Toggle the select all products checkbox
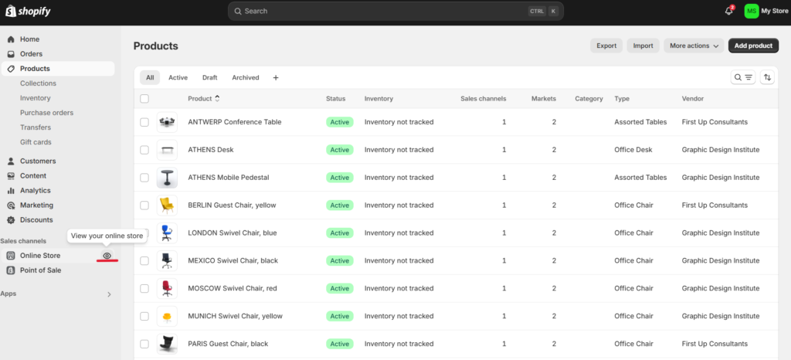The height and width of the screenshot is (360, 791). point(144,99)
